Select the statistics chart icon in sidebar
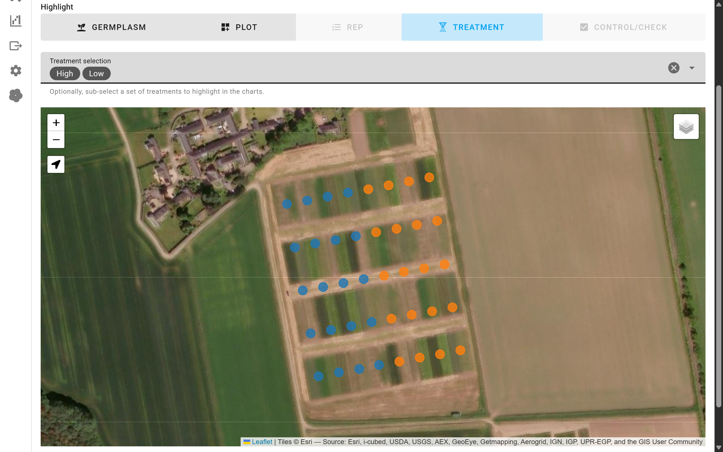Screen dimensions: 723x452 click(x=16, y=20)
